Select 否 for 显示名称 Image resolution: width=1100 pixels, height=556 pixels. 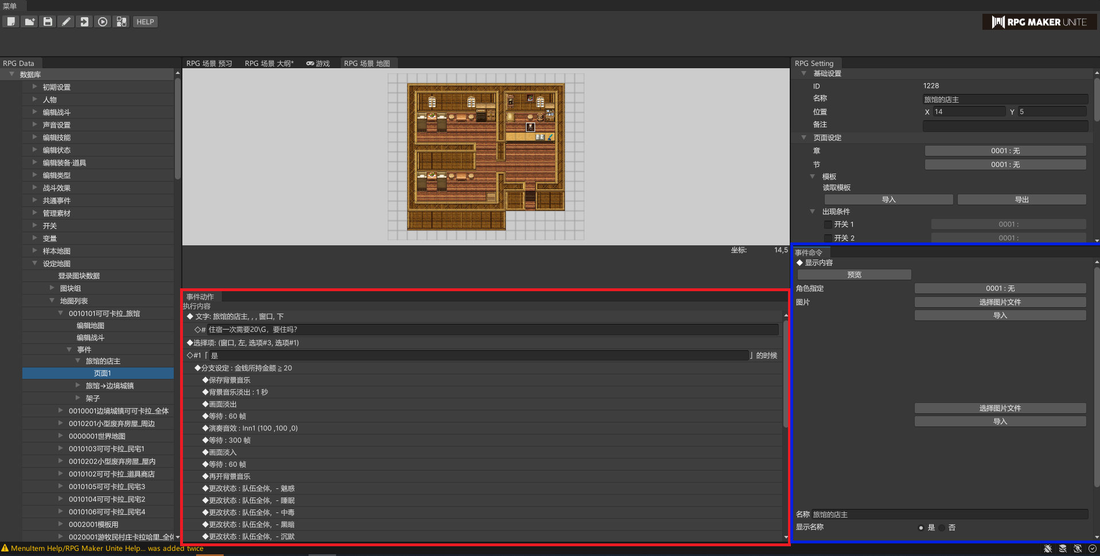pos(942,527)
